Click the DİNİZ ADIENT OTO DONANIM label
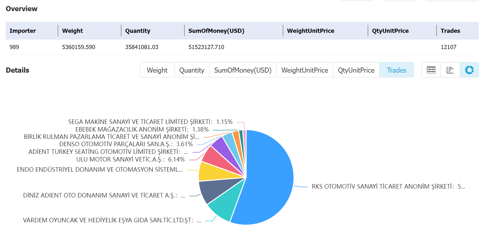 [x=104, y=195]
